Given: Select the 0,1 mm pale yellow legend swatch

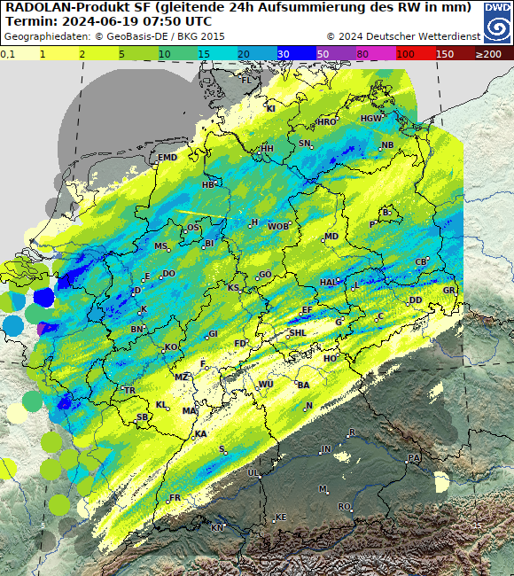Looking at the screenshot, I should pos(19,54).
